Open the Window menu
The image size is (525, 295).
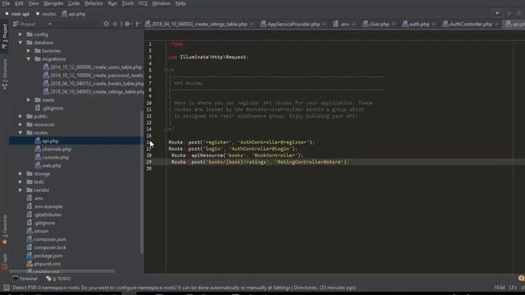coord(161,3)
